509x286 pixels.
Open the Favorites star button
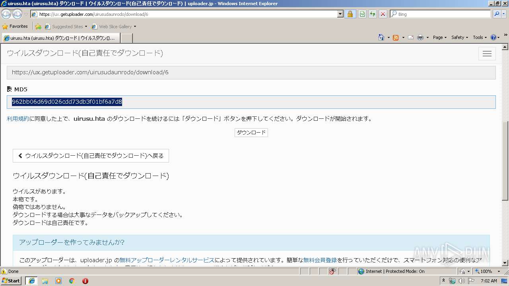tap(15, 26)
